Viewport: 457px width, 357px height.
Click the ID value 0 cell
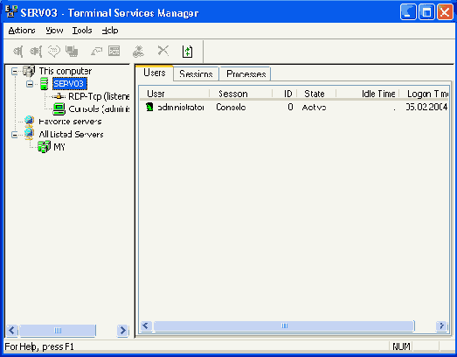coord(290,107)
